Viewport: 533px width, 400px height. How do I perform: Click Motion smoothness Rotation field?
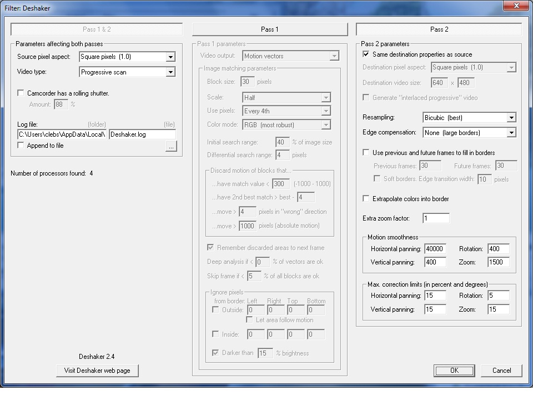499,249
